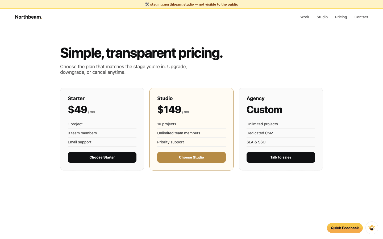Open the Quick Feedback widget
This screenshot has width=383, height=239.
(x=345, y=228)
